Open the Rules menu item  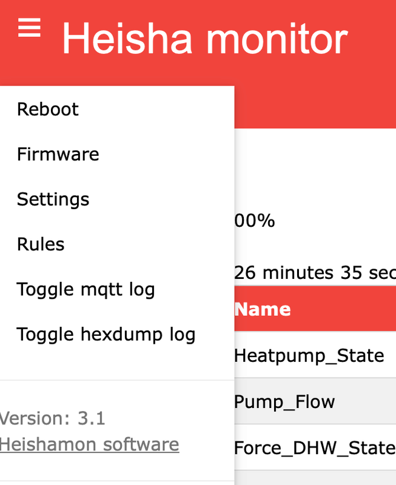pos(41,244)
